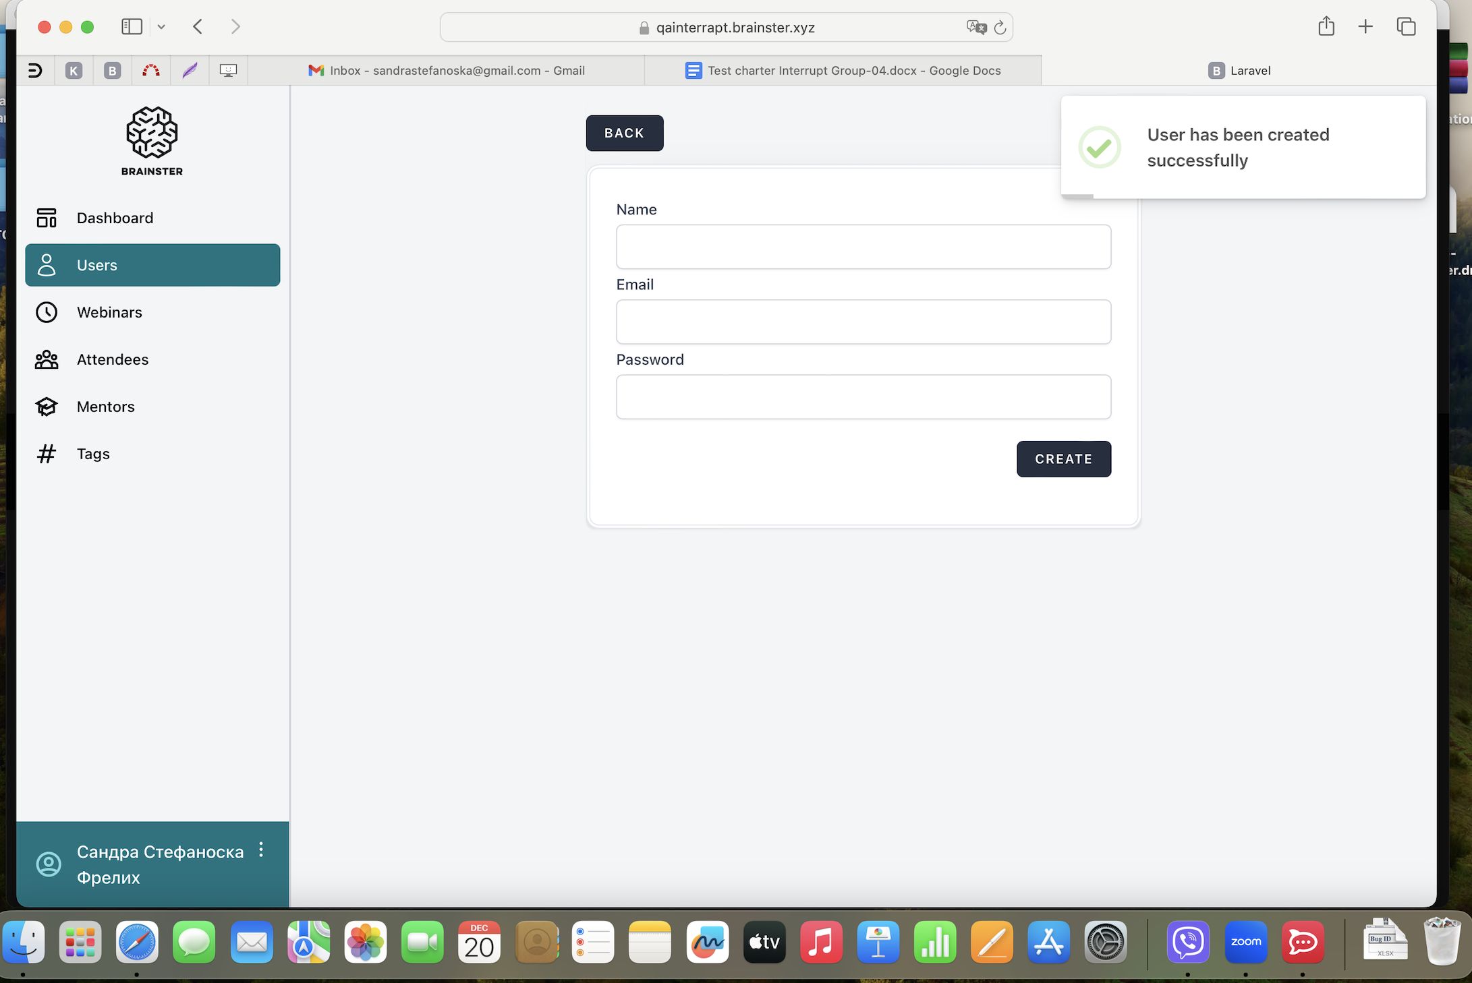Image resolution: width=1472 pixels, height=983 pixels.
Task: Click the BACK button
Action: [624, 133]
